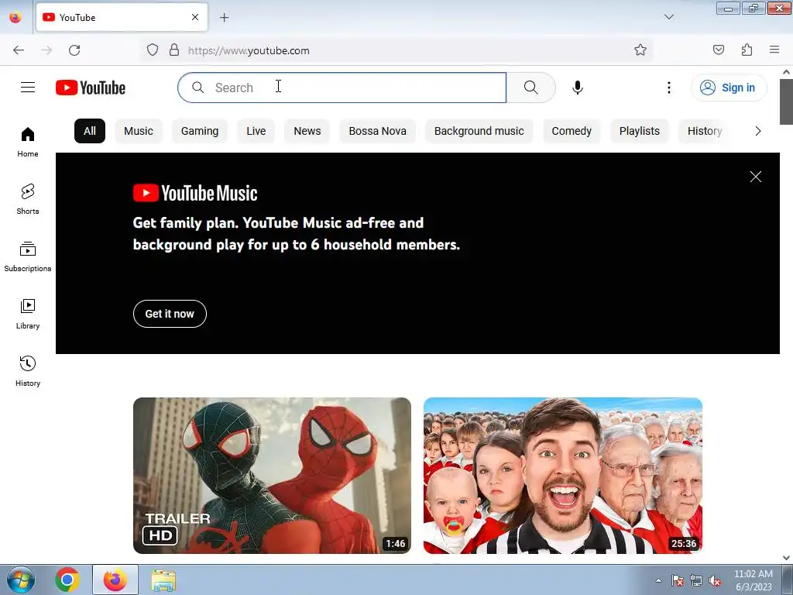The image size is (793, 595).
Task: Select the Gaming filter chip
Action: click(x=200, y=131)
